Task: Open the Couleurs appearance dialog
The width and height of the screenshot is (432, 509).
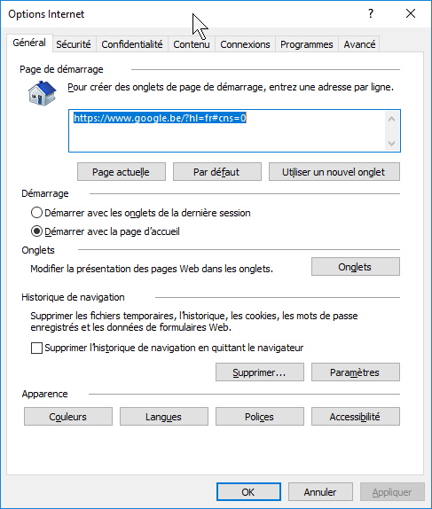Action: [68, 417]
